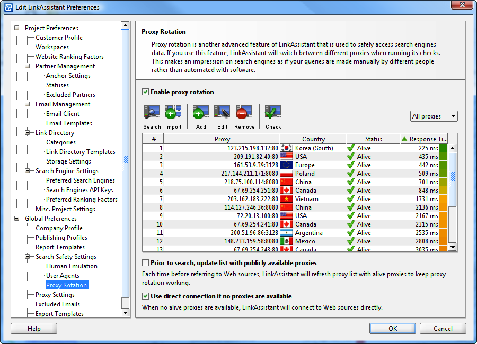Uncheck Use direct connection if no proxies
This screenshot has width=477, height=344.
click(x=145, y=296)
